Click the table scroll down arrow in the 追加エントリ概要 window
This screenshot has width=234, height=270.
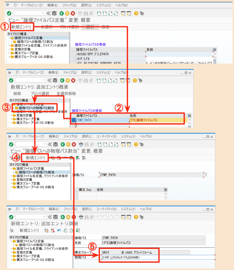coord(189,123)
